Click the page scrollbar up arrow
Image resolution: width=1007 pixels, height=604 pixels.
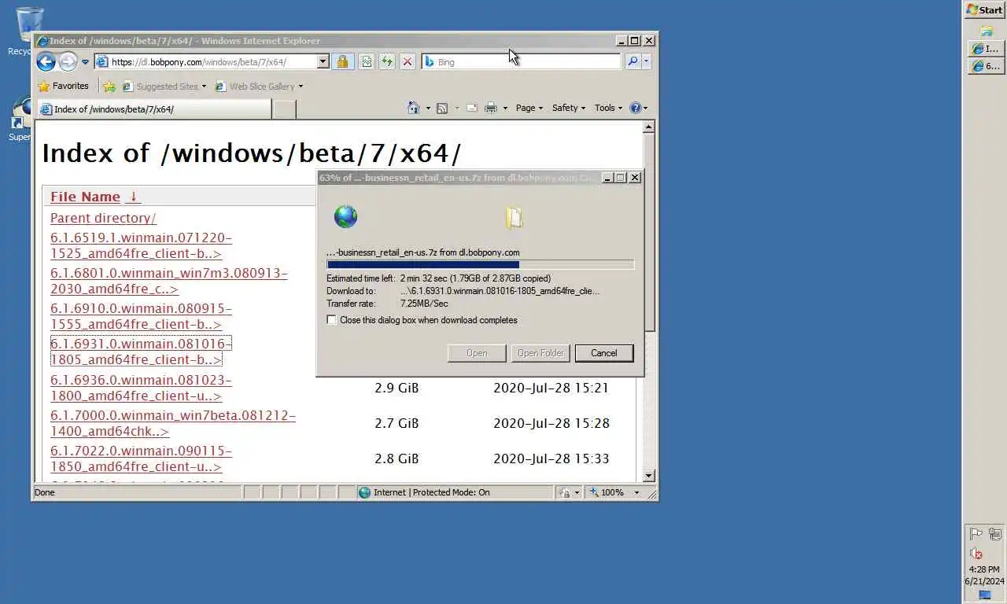coord(649,127)
